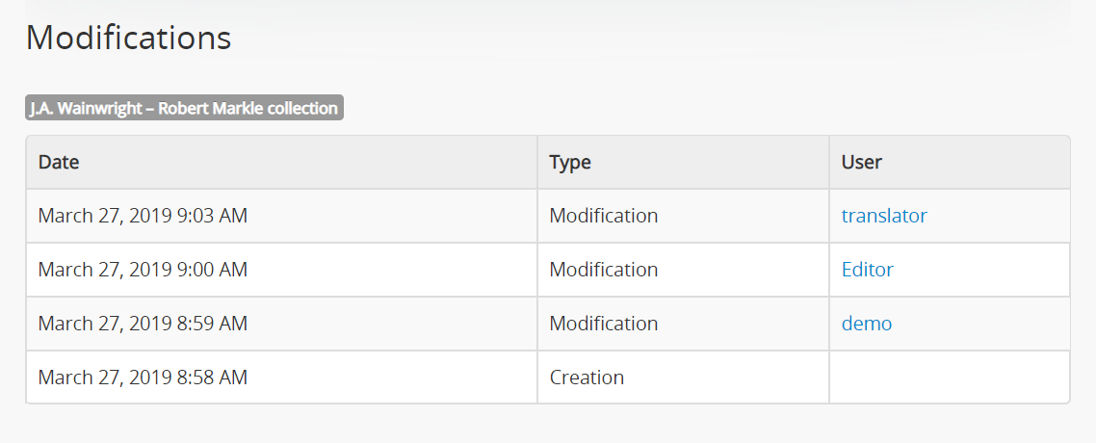Click the Type column header
1096x443 pixels.
[x=570, y=162]
